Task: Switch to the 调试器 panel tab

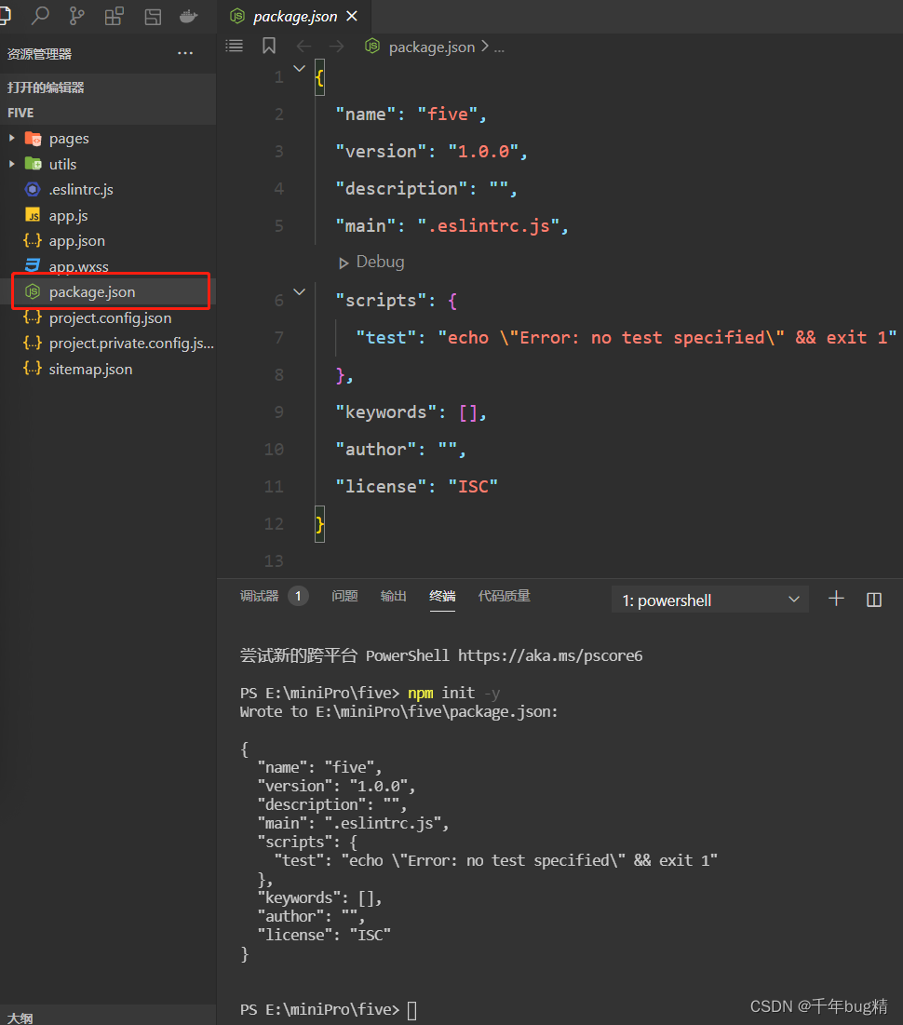Action: coord(259,596)
